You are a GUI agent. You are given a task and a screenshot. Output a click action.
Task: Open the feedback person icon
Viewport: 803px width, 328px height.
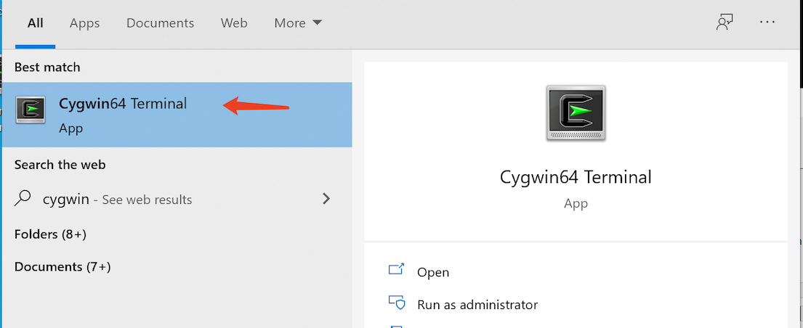(724, 22)
